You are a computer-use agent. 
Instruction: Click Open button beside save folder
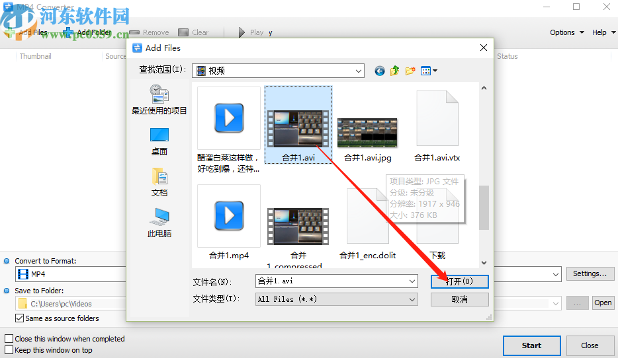click(603, 303)
